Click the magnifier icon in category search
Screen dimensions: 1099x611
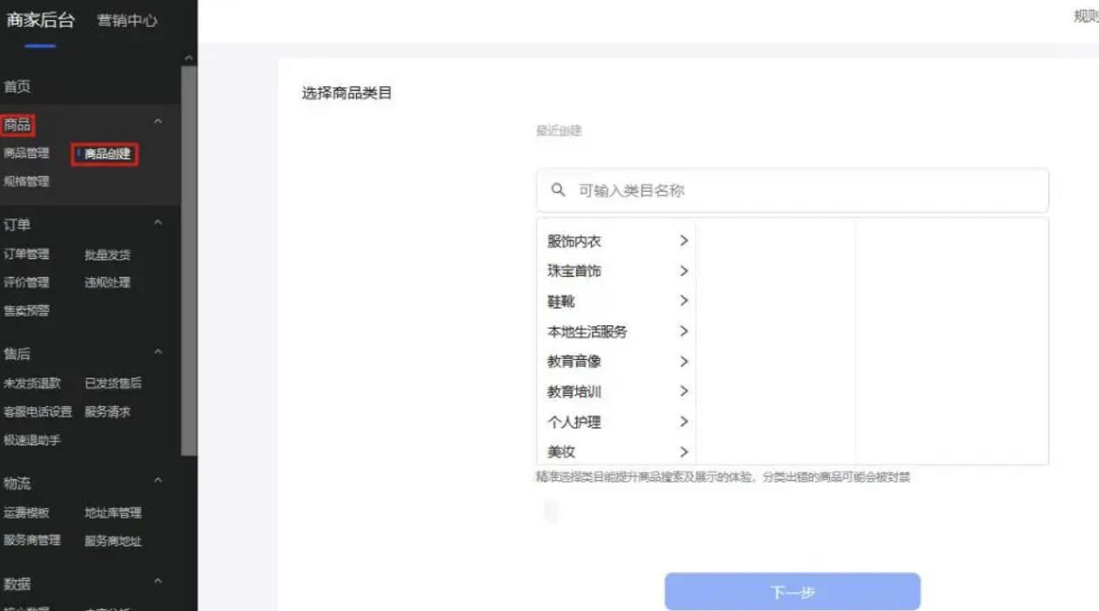559,190
